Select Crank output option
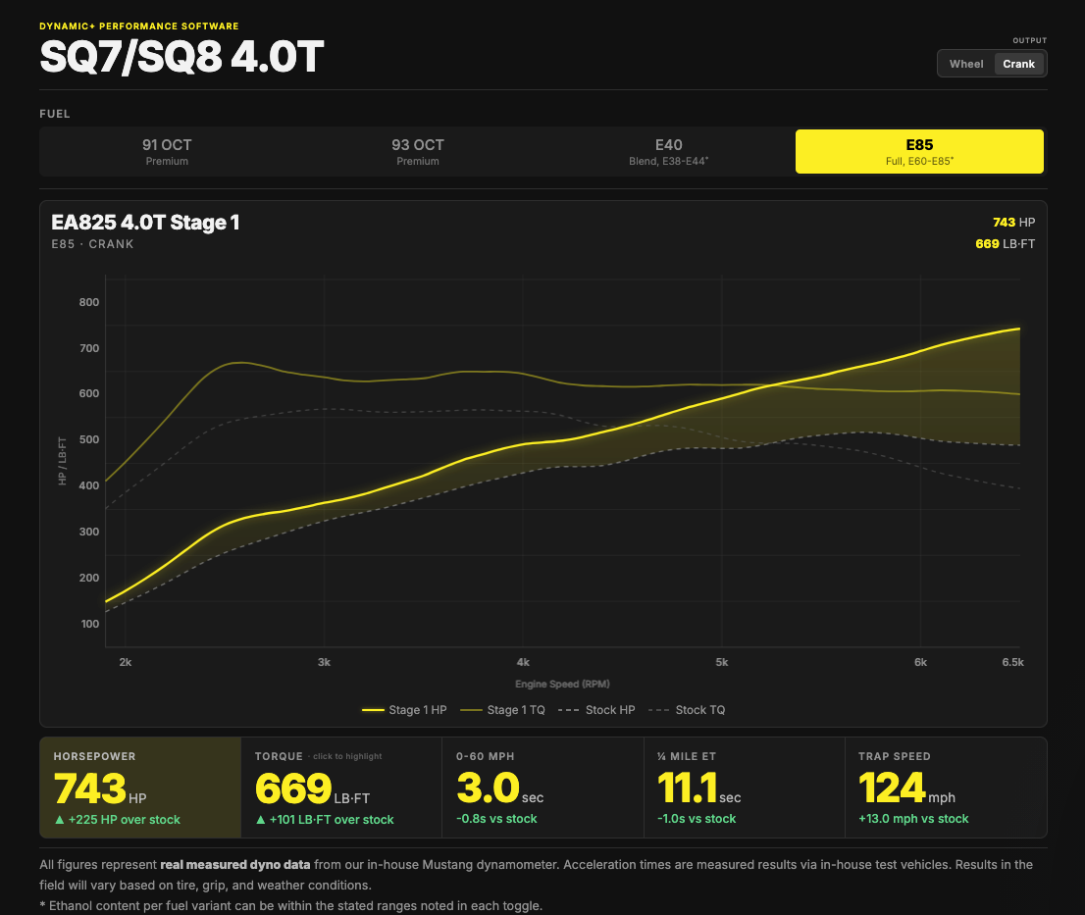This screenshot has height=915, width=1085. (1018, 64)
